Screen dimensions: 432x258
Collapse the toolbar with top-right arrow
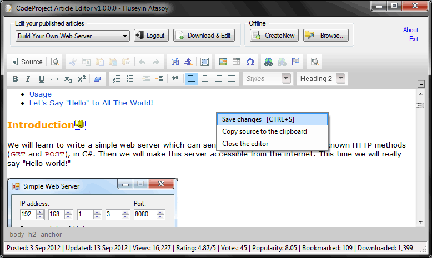pos(421,84)
